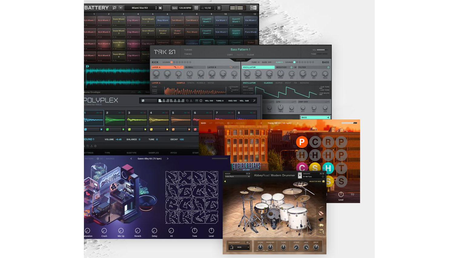
Task: Click the TUNING label in TRK-01
Action: 188,50
